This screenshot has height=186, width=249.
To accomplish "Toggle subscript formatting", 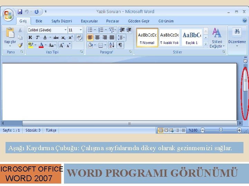I will click(x=63, y=38).
